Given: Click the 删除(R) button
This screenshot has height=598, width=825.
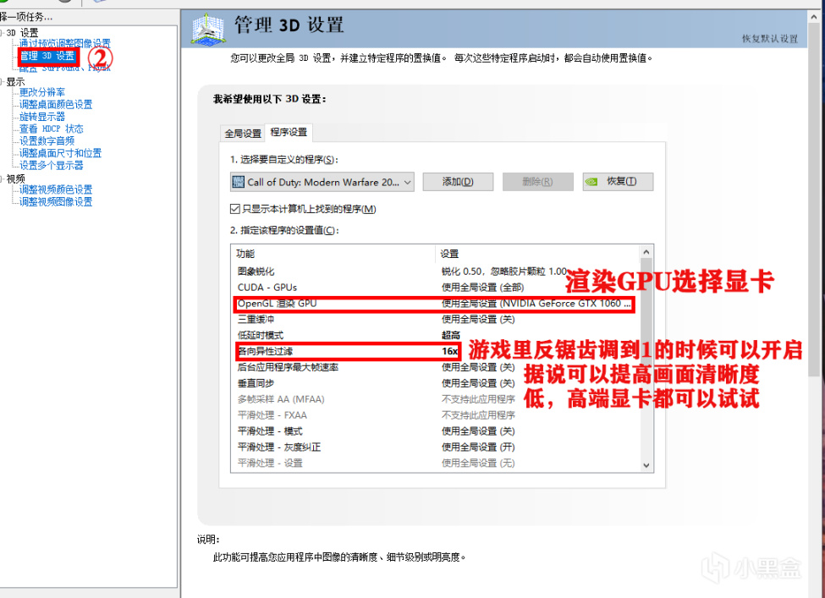Looking at the screenshot, I should click(537, 182).
